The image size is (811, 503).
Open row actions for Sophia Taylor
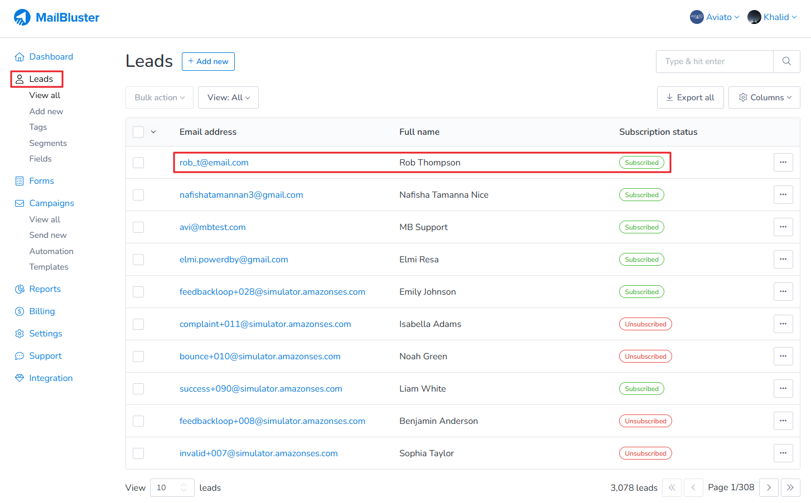[x=783, y=453]
